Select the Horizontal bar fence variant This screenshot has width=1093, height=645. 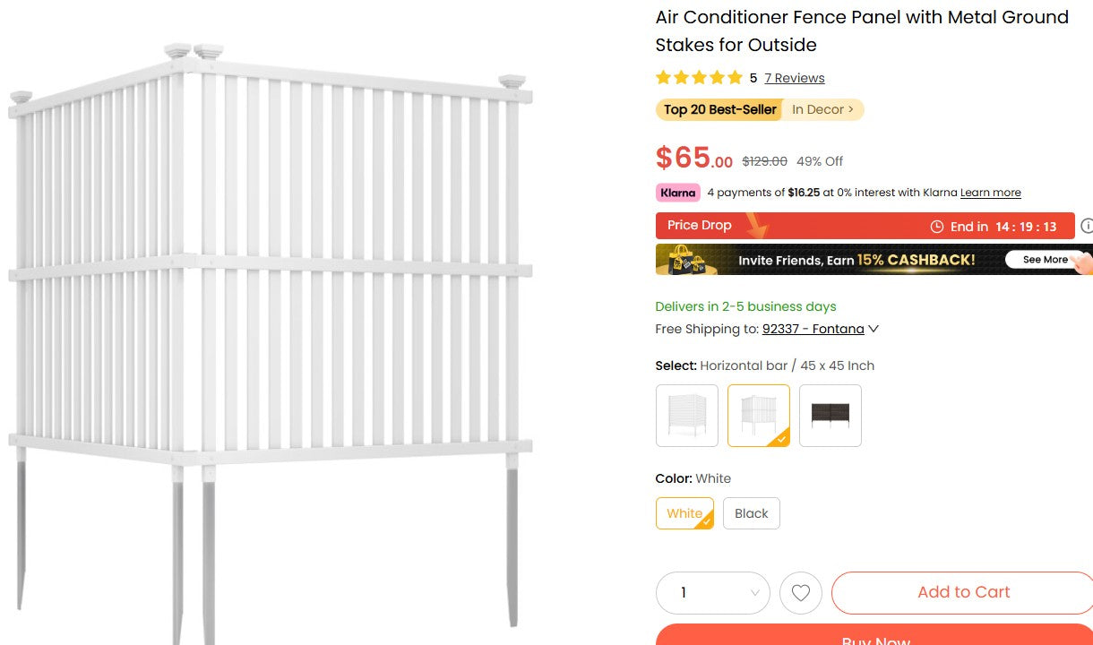coord(758,415)
